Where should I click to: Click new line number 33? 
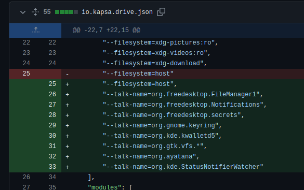(x=52, y=167)
